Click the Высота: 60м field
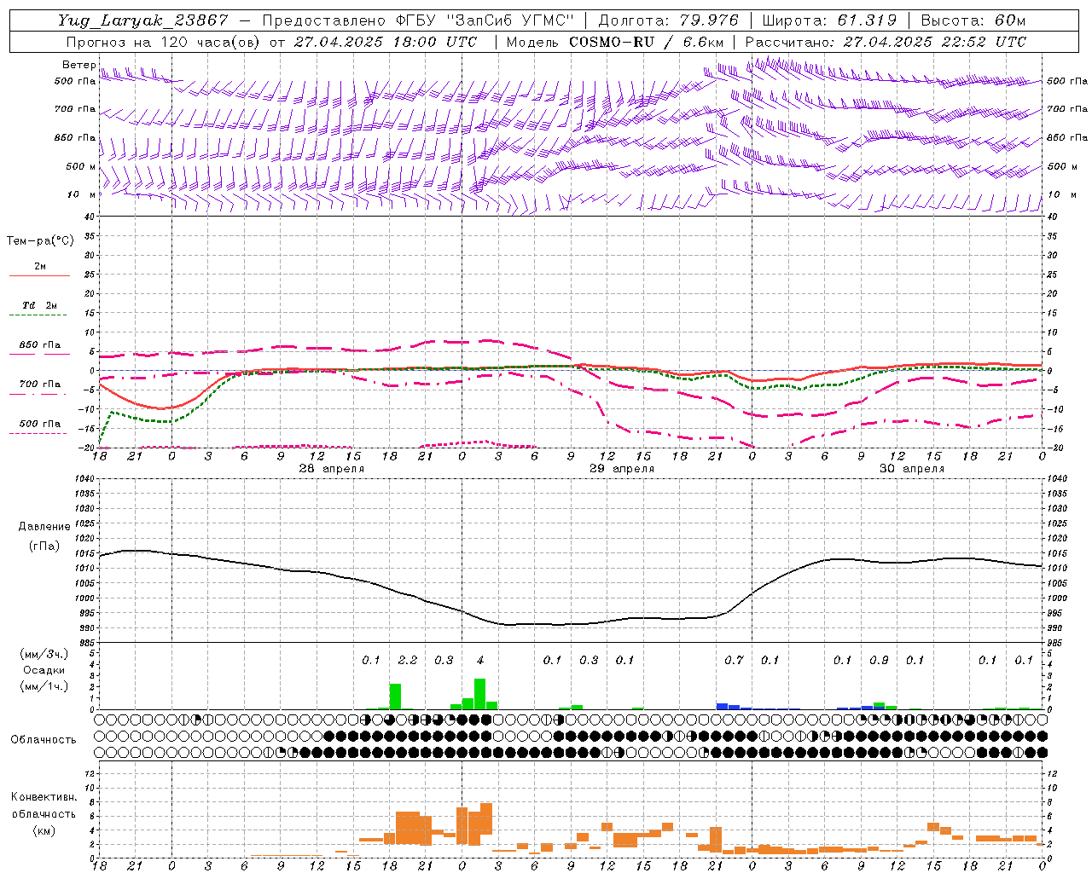The height and width of the screenshot is (873, 1092). tap(973, 20)
